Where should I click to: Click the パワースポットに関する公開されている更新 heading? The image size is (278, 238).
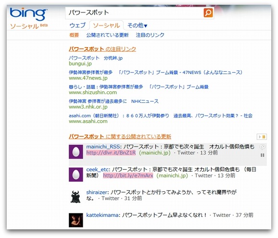click(x=120, y=137)
